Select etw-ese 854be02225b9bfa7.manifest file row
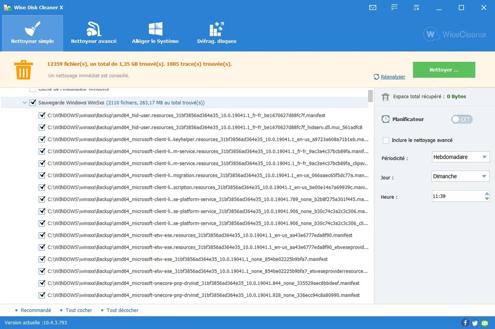Viewport: 495px width, 329px height. (x=188, y=259)
